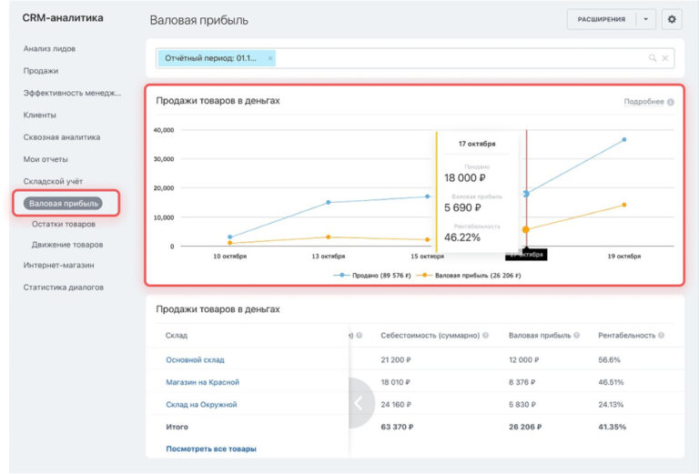Viewport: 699px width, 474px height.
Task: Click the 8 376 ₽ gross profit cell
Action: tap(522, 382)
